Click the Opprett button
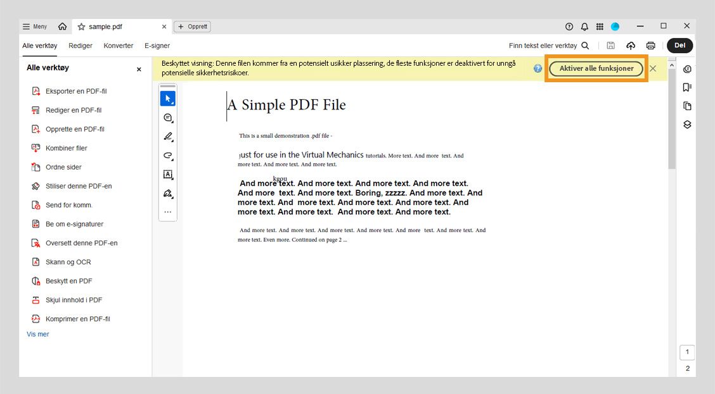Viewport: 715px width, 394px height. click(x=192, y=27)
